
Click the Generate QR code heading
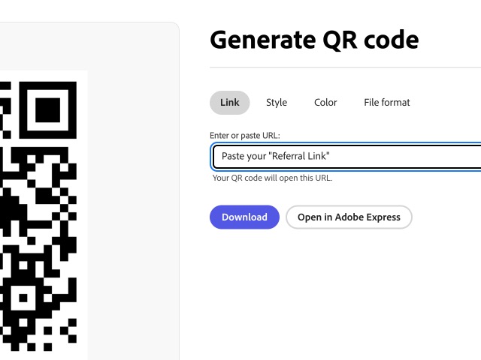(314, 39)
